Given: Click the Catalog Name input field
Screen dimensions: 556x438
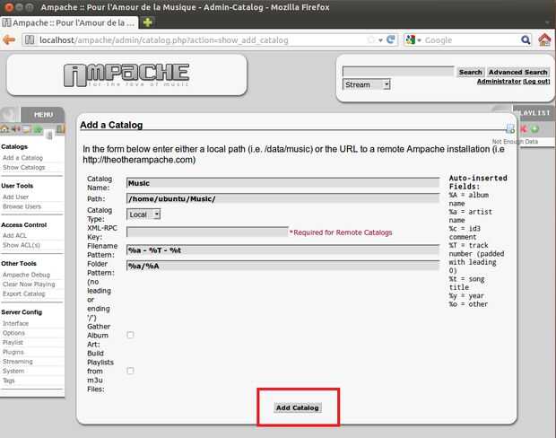Looking at the screenshot, I should [282, 183].
